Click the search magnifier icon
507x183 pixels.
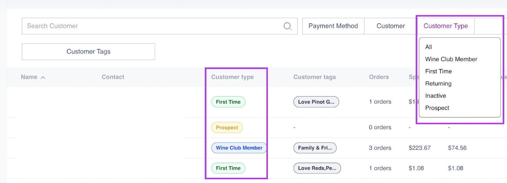pos(287,26)
